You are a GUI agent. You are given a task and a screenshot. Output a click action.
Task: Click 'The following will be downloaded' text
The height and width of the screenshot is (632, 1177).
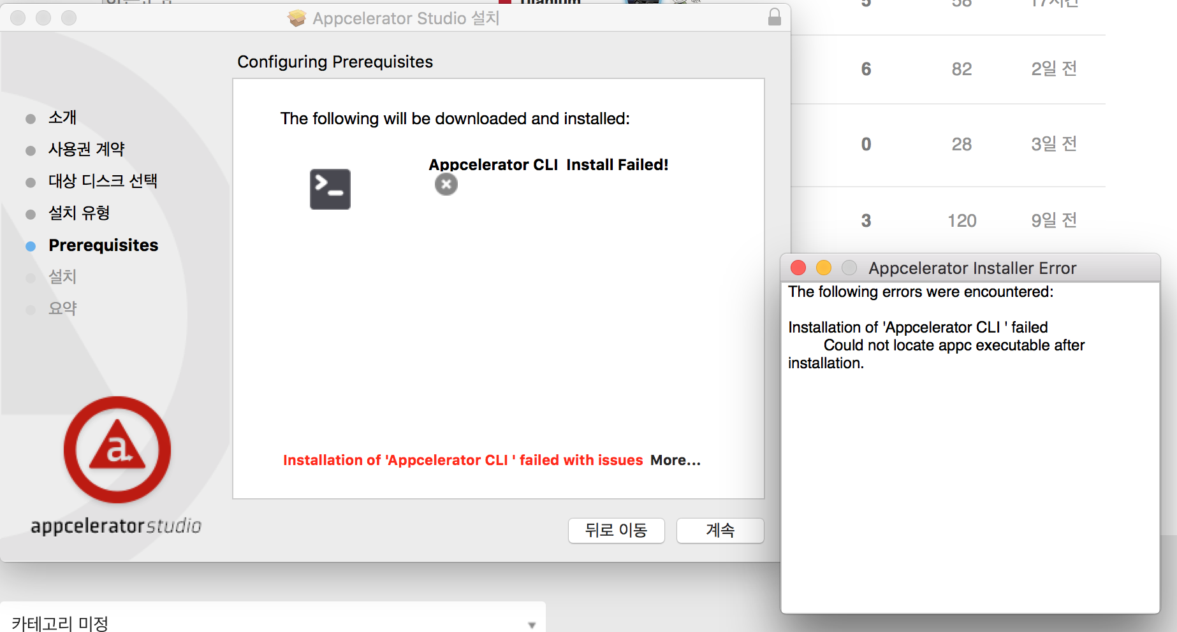pos(455,118)
